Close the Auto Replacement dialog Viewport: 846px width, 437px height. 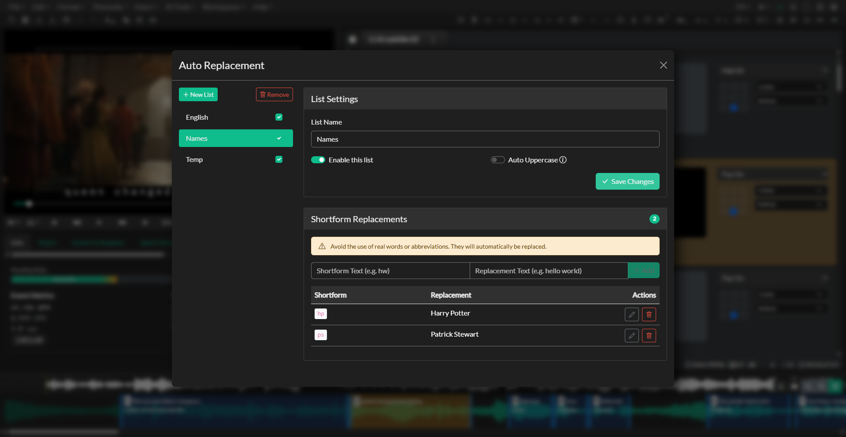[x=663, y=65]
